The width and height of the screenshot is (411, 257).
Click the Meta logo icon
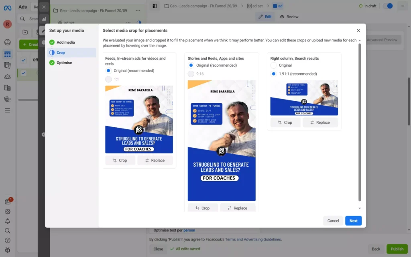click(x=7, y=7)
